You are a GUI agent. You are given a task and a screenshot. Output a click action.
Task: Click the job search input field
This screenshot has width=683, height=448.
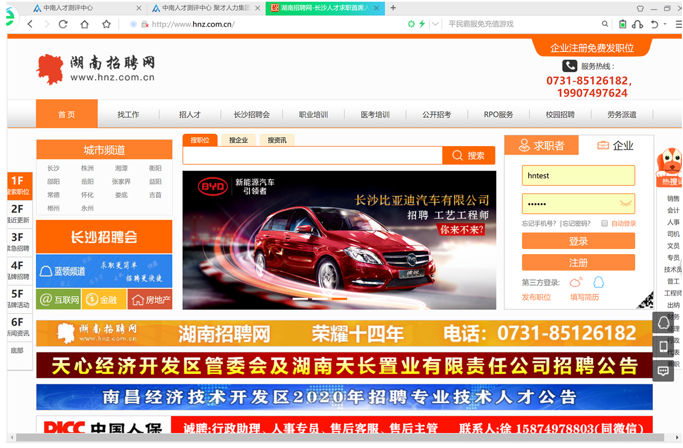[312, 156]
